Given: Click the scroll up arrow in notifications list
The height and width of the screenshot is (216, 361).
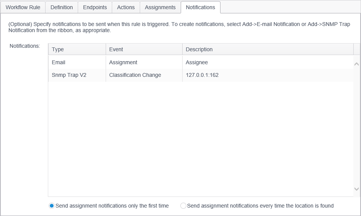Looking at the screenshot, I should coord(357,64).
